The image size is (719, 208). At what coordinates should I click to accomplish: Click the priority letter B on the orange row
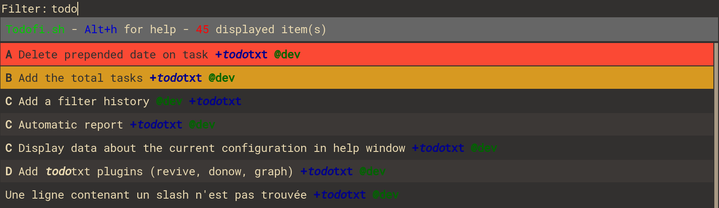pos(9,78)
